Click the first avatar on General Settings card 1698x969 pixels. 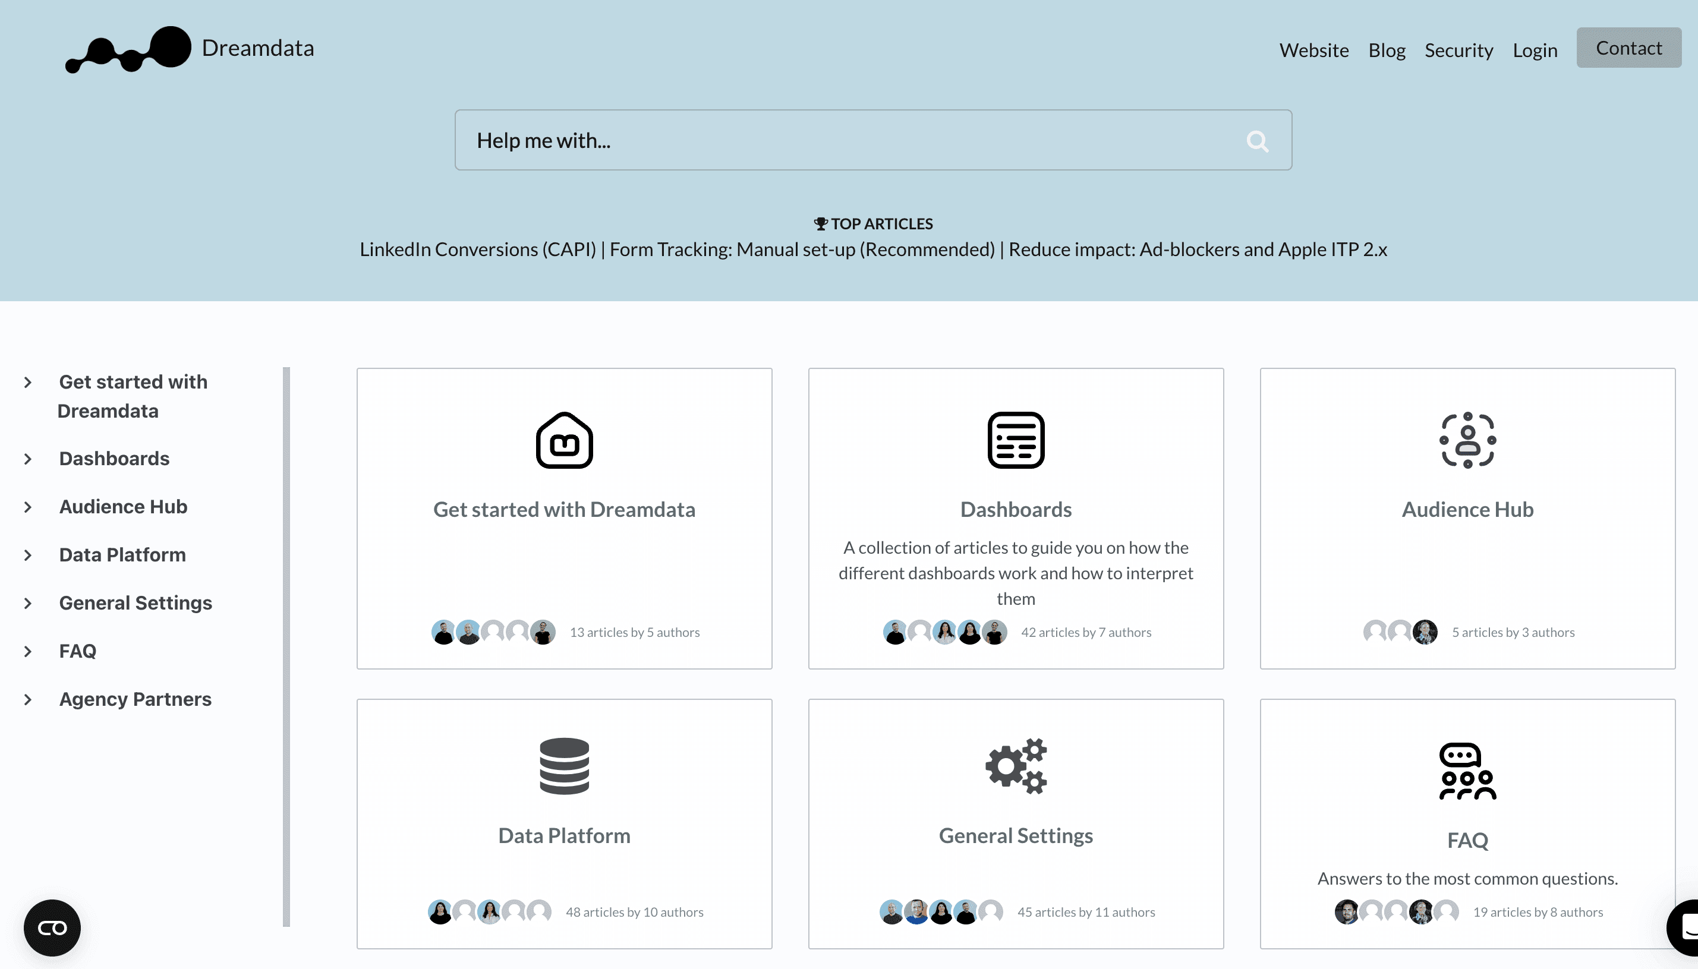[891, 912]
